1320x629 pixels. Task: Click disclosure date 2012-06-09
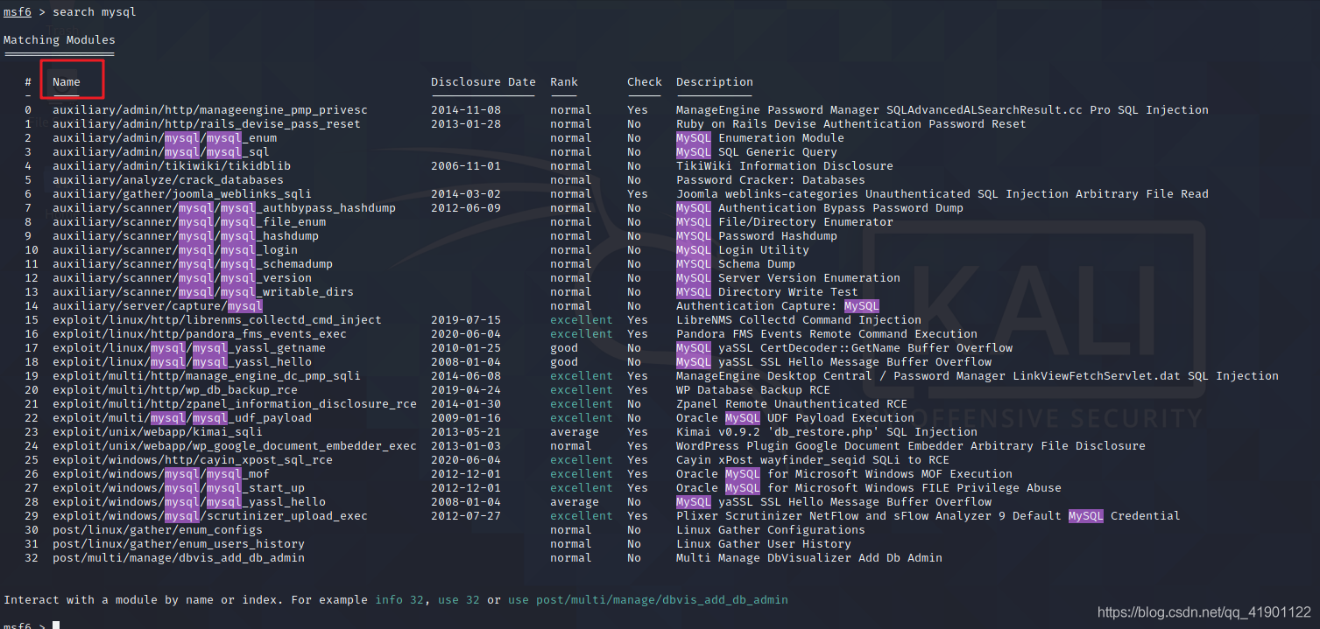coord(466,208)
